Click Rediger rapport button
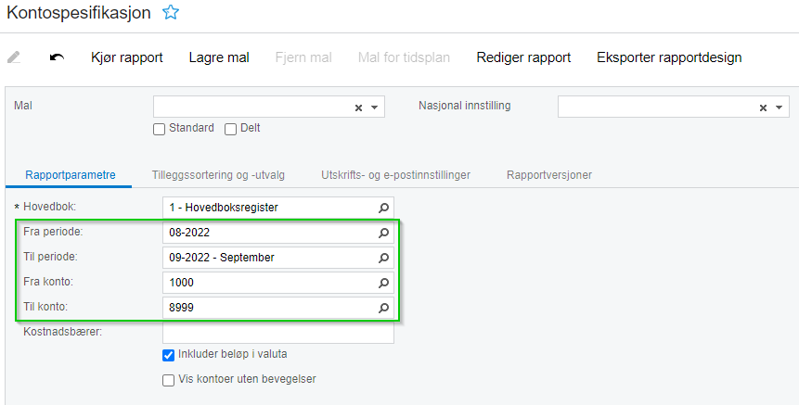 coord(523,57)
